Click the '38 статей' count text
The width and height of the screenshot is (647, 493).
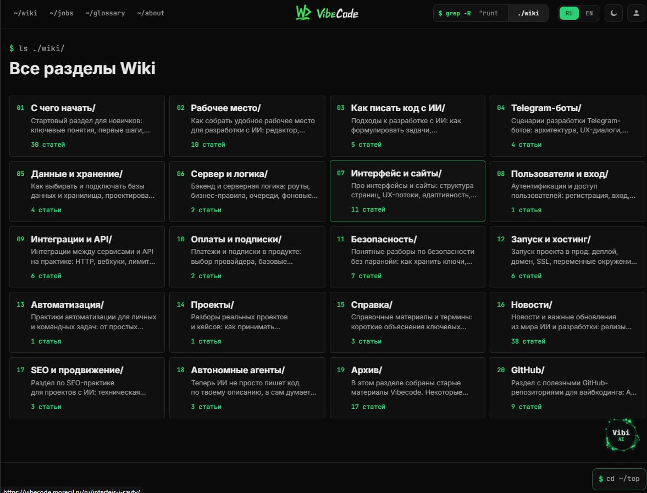[528, 341]
